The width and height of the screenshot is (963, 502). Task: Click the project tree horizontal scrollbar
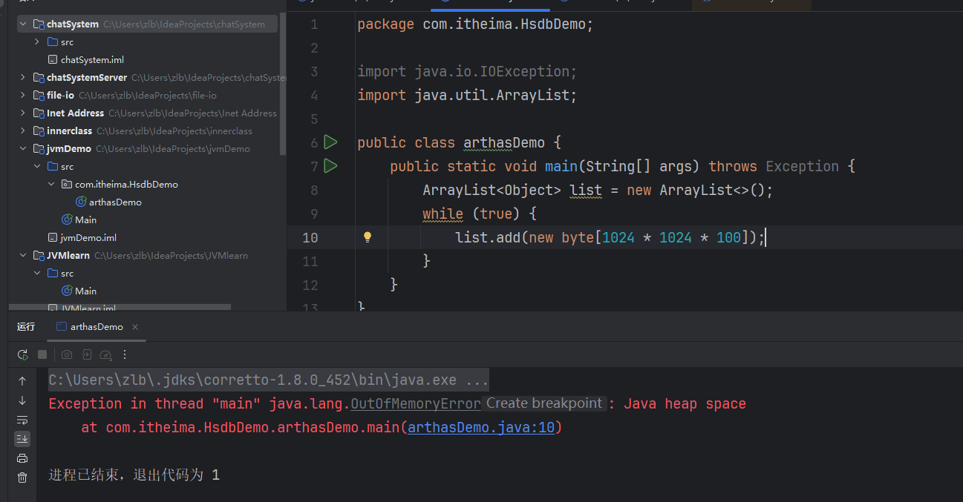[x=120, y=307]
